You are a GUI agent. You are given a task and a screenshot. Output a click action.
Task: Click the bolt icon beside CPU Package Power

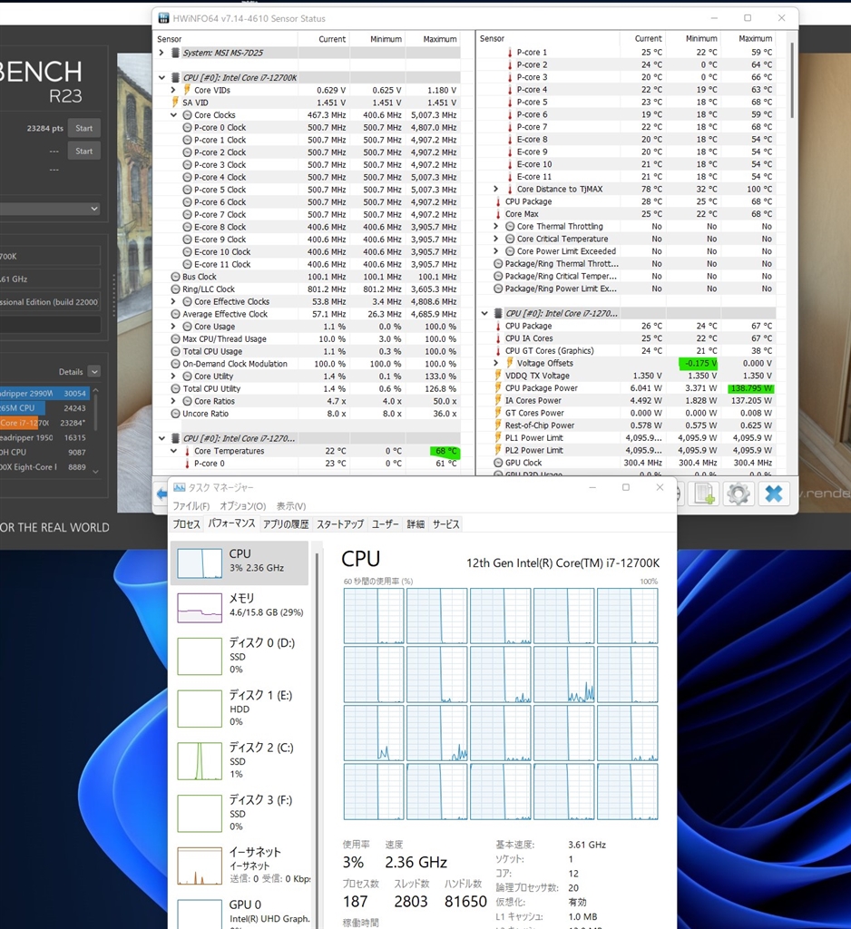pos(498,388)
